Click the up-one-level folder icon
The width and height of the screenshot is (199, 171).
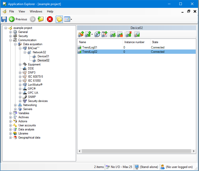tap(41, 19)
